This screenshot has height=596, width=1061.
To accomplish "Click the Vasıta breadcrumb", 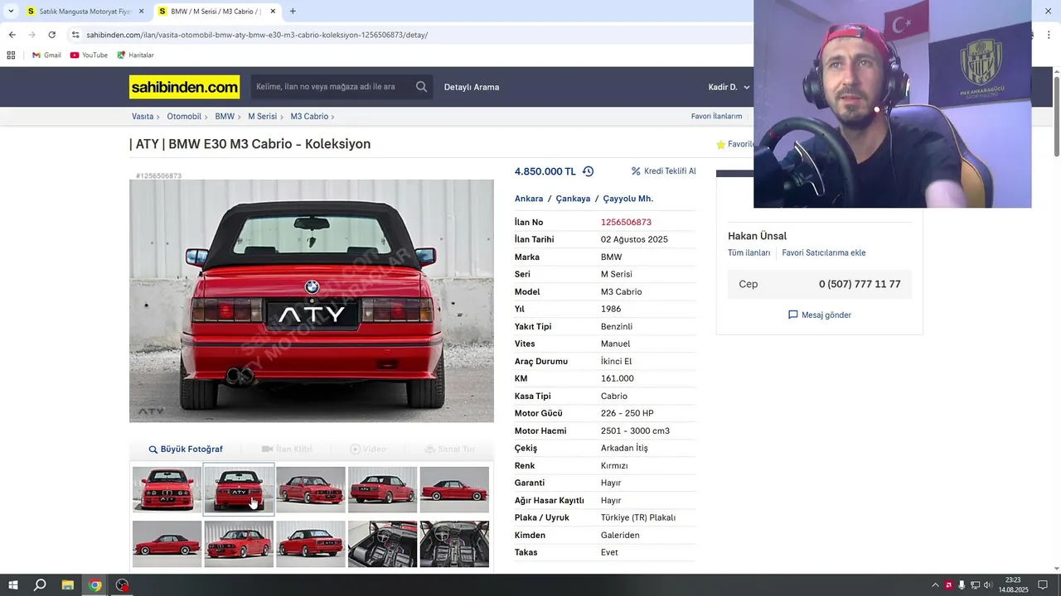I will tap(143, 117).
